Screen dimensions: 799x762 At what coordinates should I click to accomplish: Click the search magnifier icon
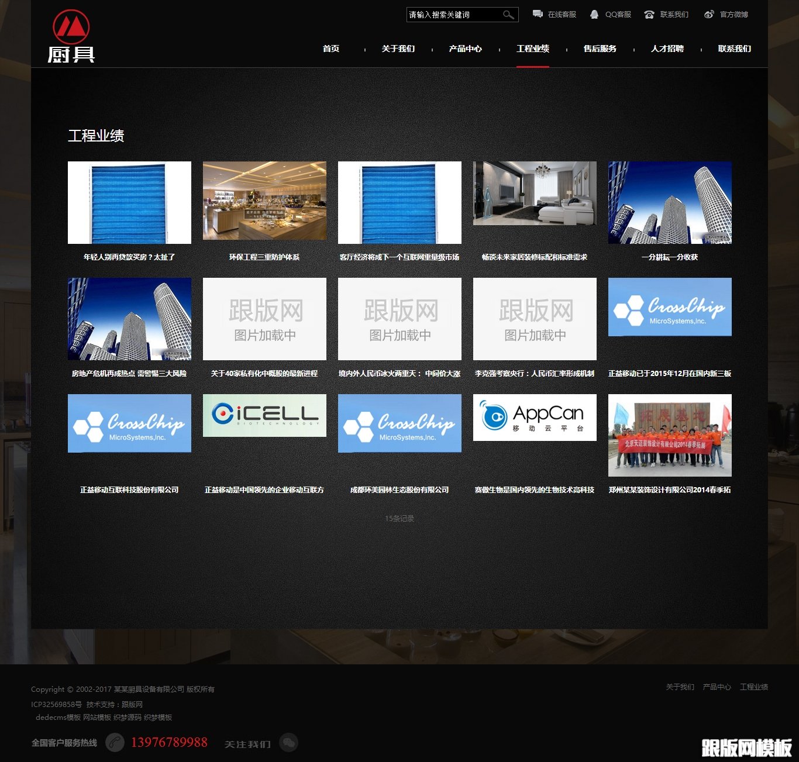coord(508,15)
